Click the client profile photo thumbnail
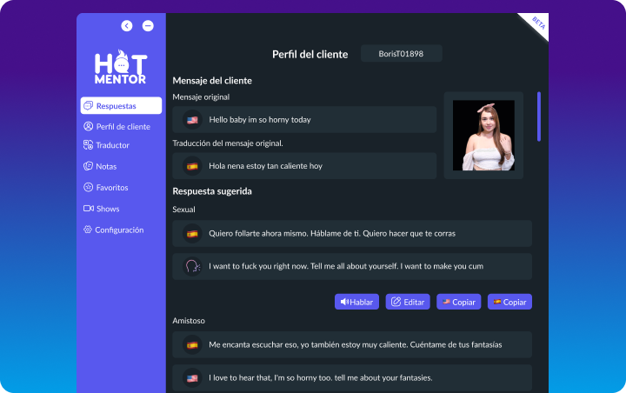626x393 pixels. tap(483, 136)
